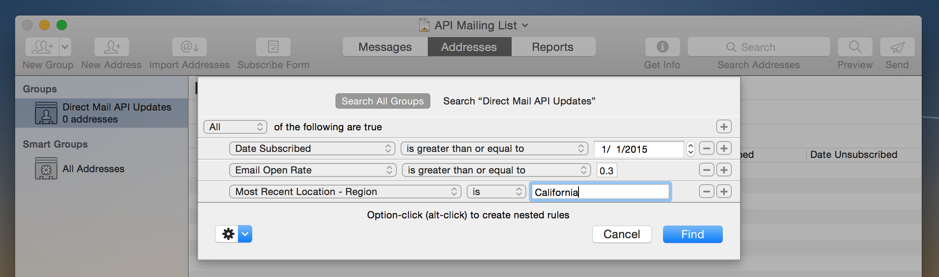Image resolution: width=939 pixels, height=277 pixels.
Task: Click the Find button
Action: (x=693, y=234)
